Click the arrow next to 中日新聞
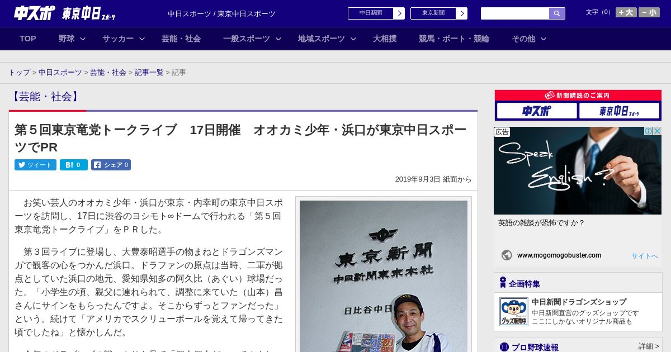Image resolution: width=671 pixels, height=352 pixels. pos(399,13)
